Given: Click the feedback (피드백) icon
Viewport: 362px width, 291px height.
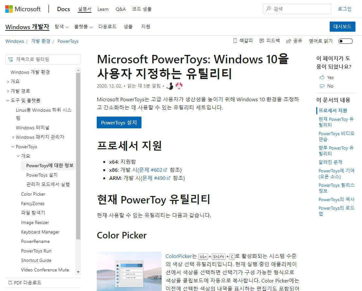Looking at the screenshot, I should pyautogui.click(x=262, y=41).
